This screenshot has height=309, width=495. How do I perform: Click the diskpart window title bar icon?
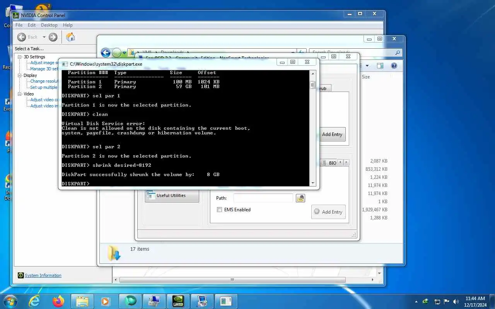65,64
